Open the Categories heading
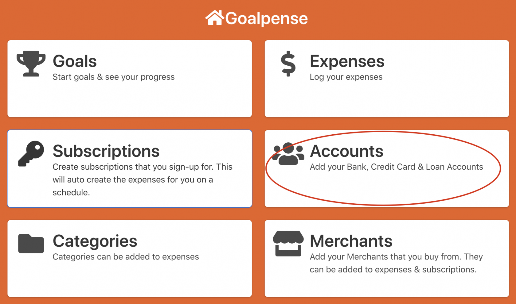 pos(95,241)
